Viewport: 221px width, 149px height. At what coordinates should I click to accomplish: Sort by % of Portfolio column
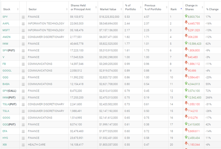click(133, 7)
